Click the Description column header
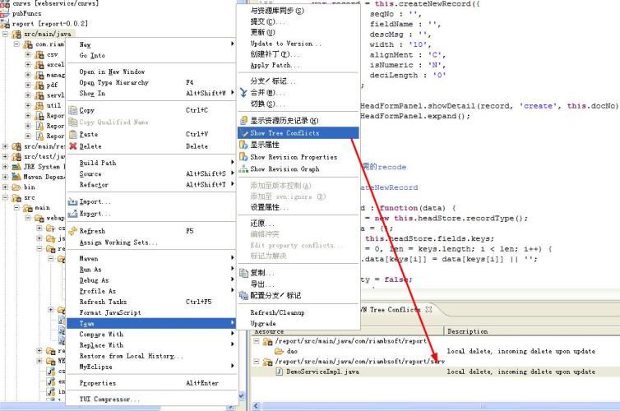This screenshot has width=620, height=411. coord(466,330)
